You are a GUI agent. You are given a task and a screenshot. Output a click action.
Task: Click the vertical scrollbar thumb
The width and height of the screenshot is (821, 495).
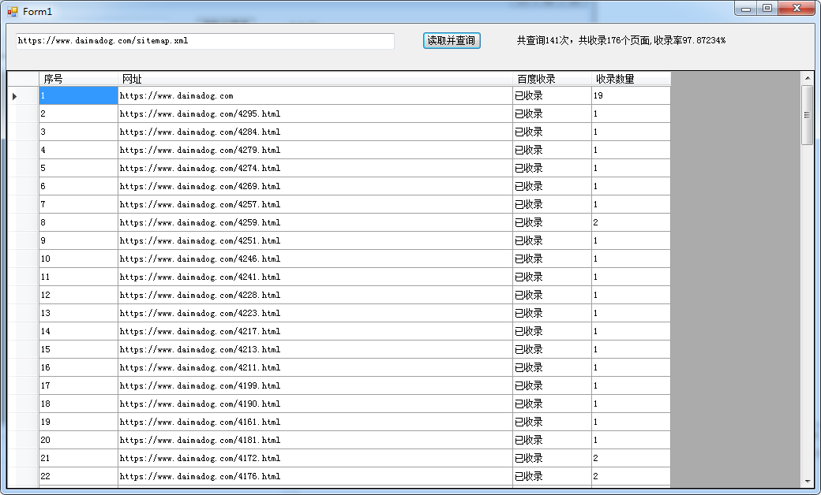(808, 115)
